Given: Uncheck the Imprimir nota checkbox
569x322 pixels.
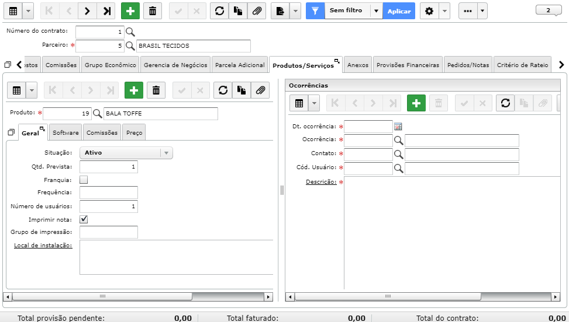Looking at the screenshot, I should tap(84, 219).
